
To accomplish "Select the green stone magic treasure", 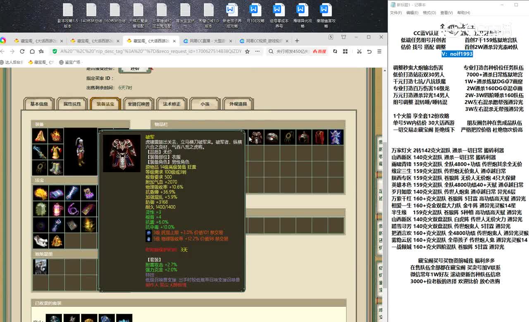I will click(41, 209).
